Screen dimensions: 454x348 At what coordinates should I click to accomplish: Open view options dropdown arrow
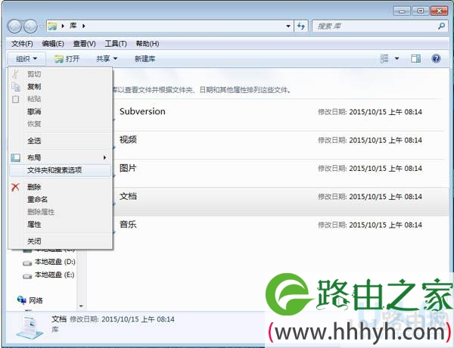pyautogui.click(x=396, y=59)
